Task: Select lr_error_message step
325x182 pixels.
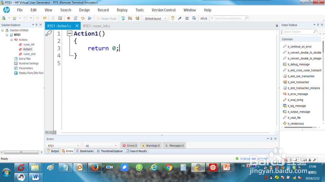Action: [x=298, y=94]
